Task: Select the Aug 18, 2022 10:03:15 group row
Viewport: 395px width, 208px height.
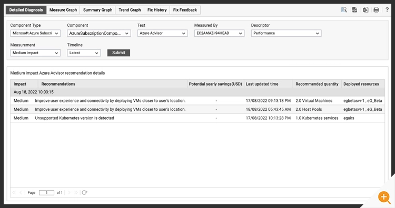Action: coord(197,92)
